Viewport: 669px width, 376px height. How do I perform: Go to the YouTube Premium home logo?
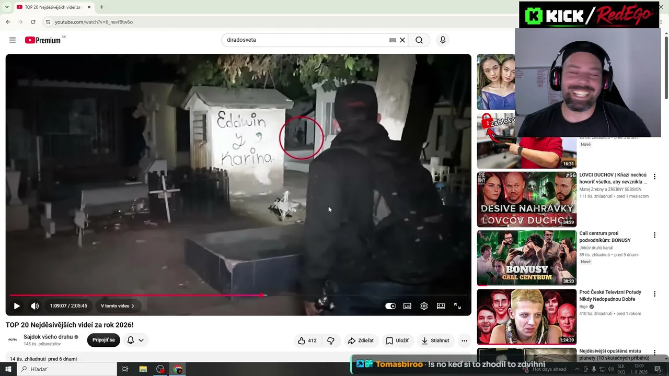(43, 40)
